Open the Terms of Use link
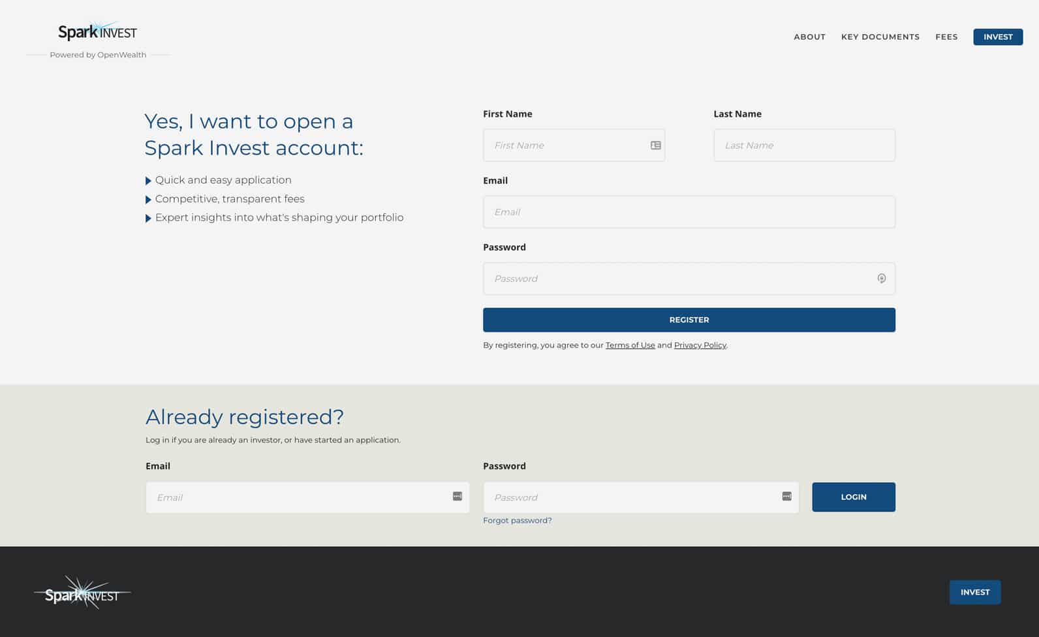This screenshot has width=1039, height=637. (630, 345)
